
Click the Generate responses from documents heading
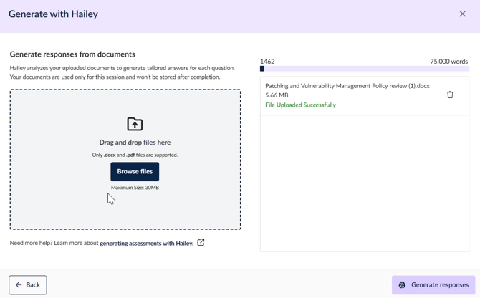(x=72, y=54)
